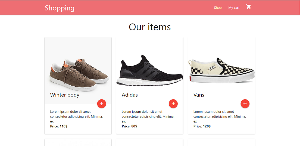Screen dimensions: 300x146
Task: Select the Winter body product title
Action: click(x=65, y=95)
